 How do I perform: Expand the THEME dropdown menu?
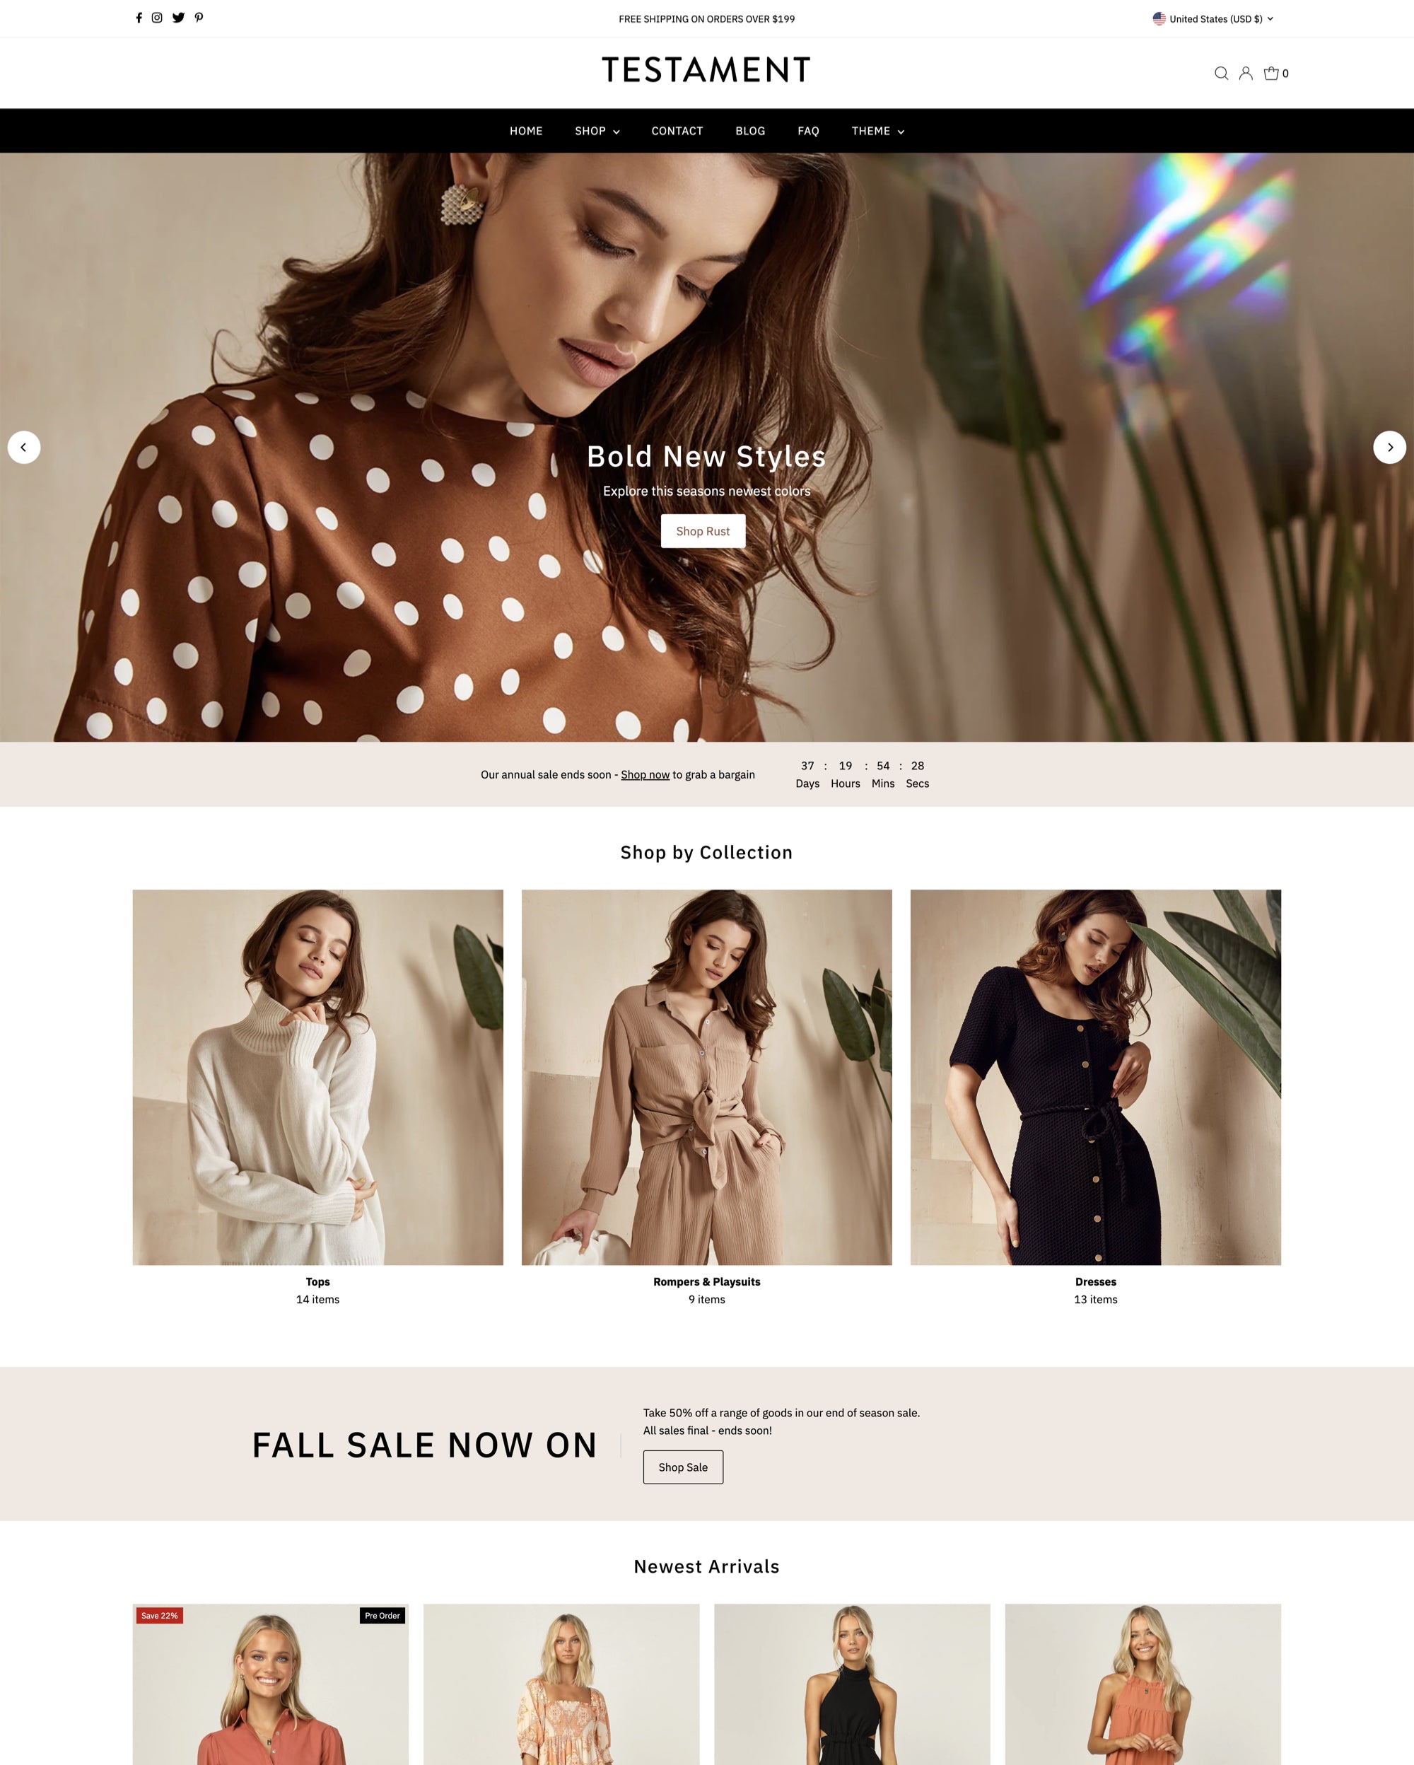[x=876, y=130]
